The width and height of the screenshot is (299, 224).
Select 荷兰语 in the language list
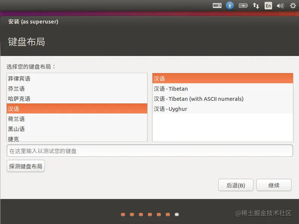[77, 119]
